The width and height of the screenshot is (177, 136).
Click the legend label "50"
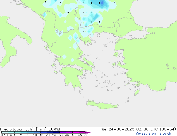click(86, 135)
